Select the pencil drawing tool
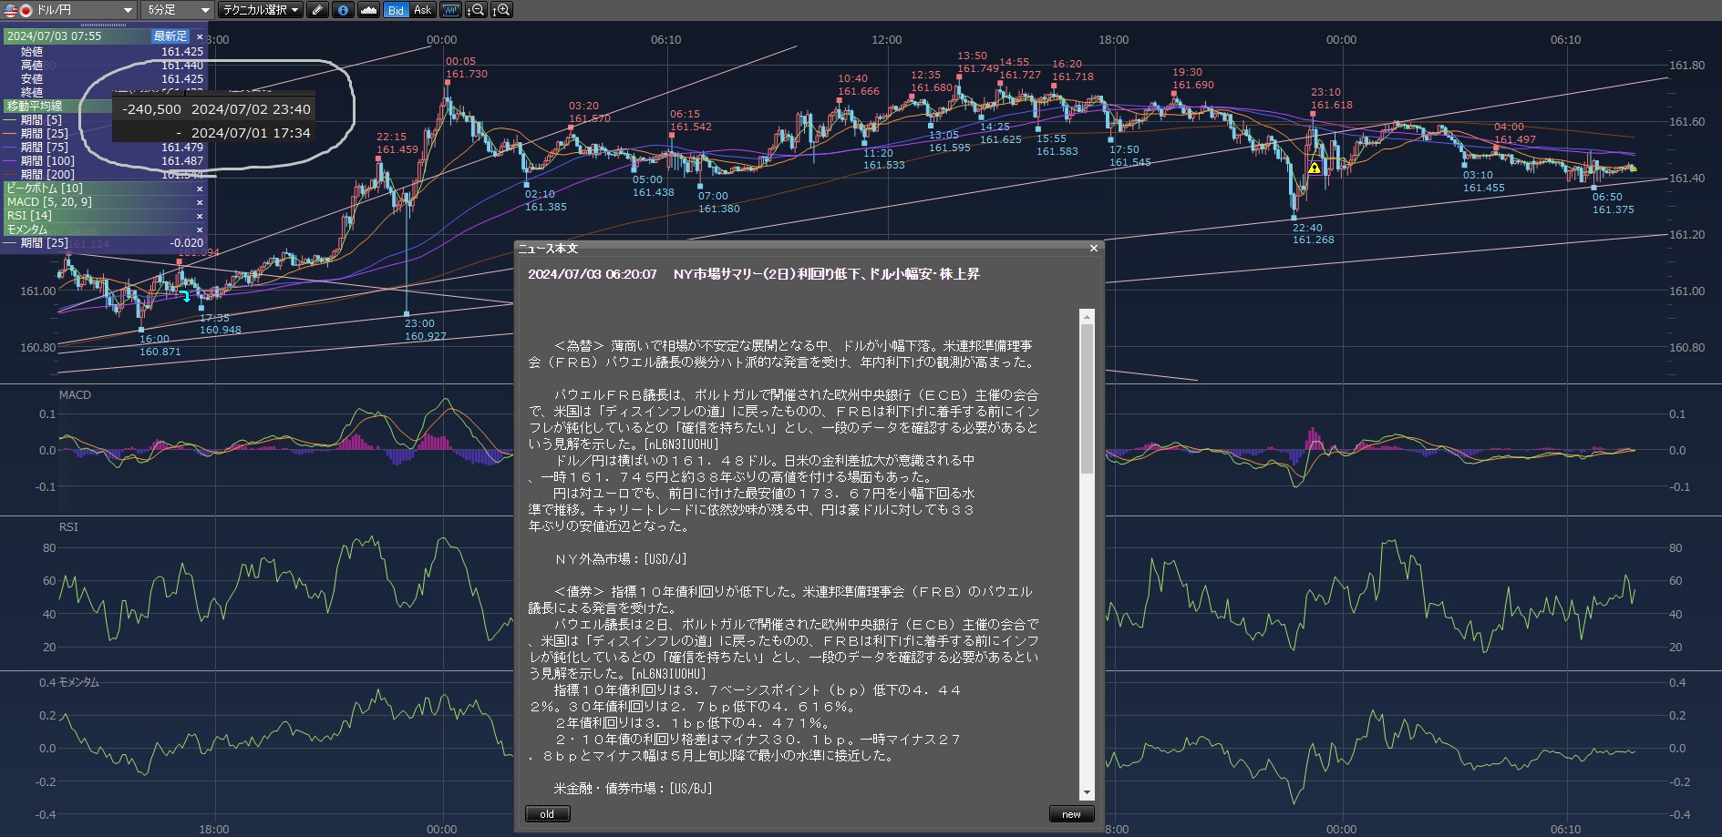Image resolution: width=1722 pixels, height=837 pixels. 317,10
